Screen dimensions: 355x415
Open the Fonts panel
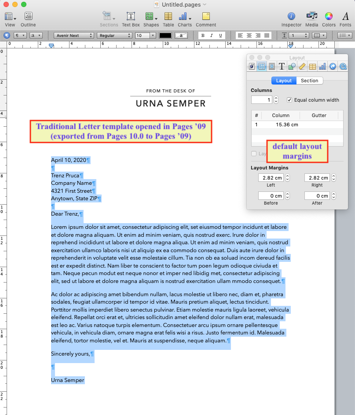[345, 19]
